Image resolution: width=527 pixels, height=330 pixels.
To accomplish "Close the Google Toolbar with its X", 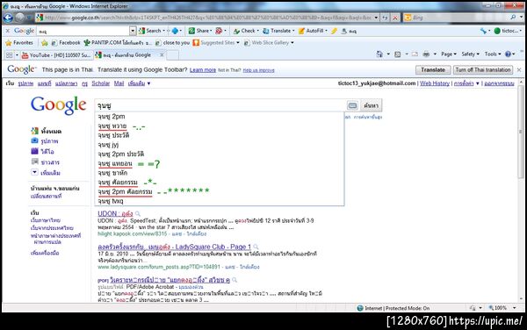I will pyautogui.click(x=8, y=31).
